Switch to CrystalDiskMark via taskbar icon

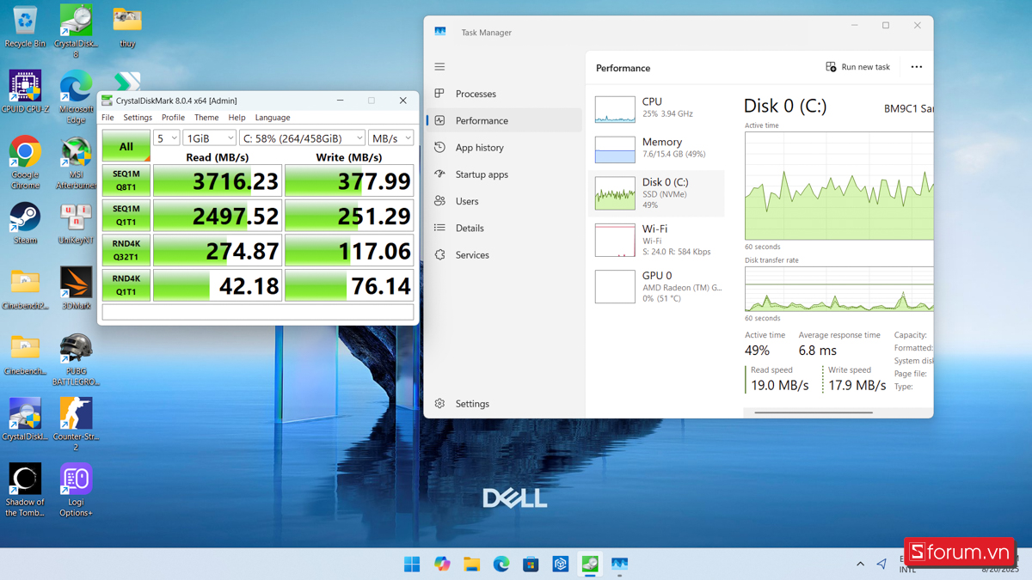pyautogui.click(x=590, y=565)
